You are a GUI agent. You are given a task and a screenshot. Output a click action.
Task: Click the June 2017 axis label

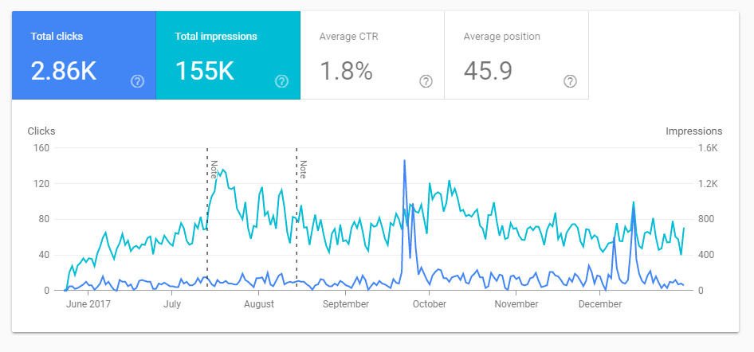click(x=87, y=304)
